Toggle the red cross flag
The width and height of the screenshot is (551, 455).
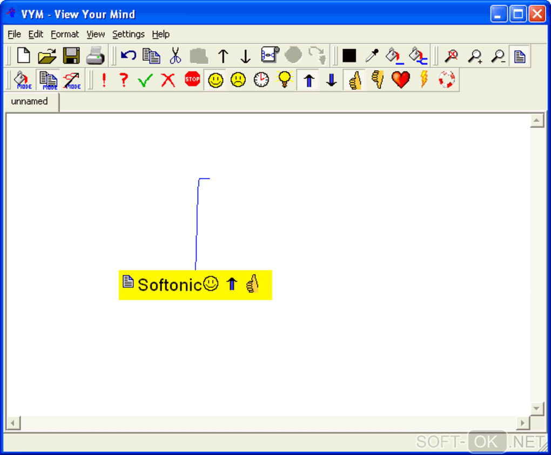tap(169, 80)
